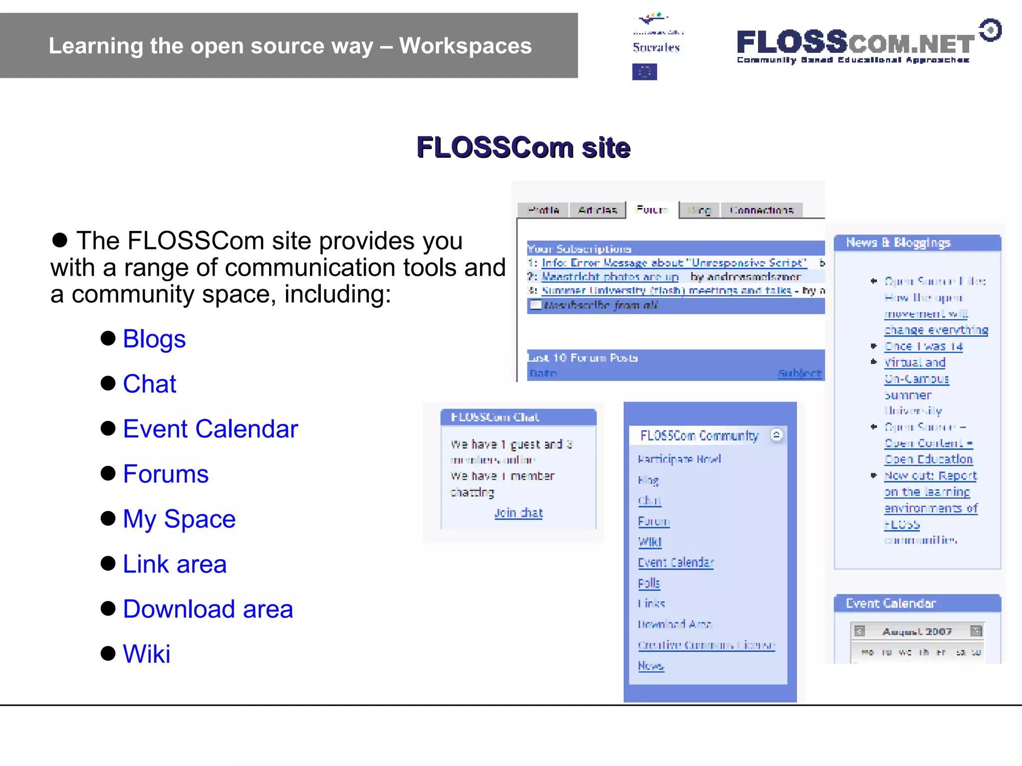The image size is (1022, 766).
Task: Tick the Unsubscribe from all checkbox
Action: (x=535, y=305)
